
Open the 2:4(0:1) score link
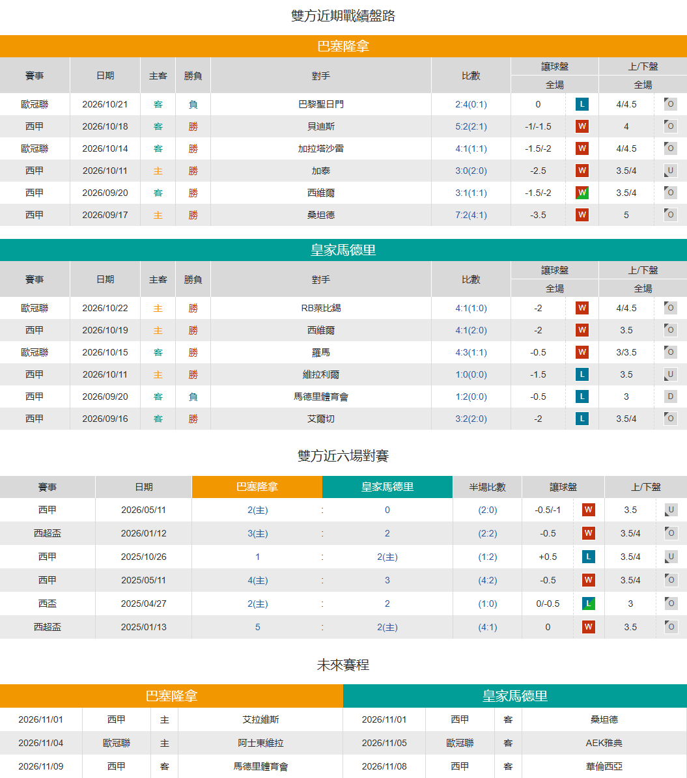[471, 104]
